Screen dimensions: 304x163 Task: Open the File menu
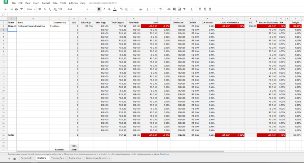click(x=14, y=3)
